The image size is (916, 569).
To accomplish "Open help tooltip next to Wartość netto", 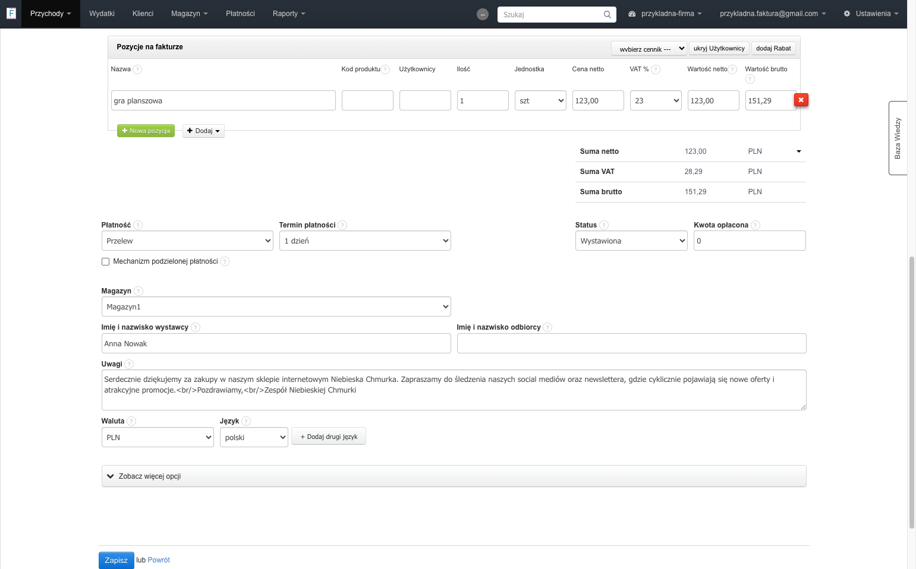I will pos(732,69).
